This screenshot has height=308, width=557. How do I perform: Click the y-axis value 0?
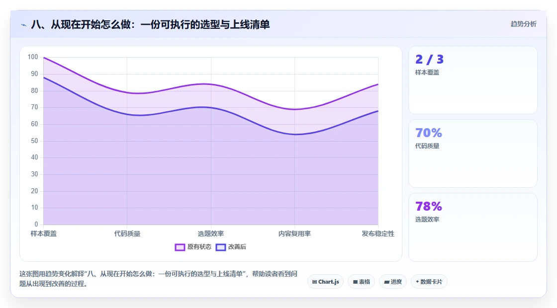pyautogui.click(x=36, y=224)
